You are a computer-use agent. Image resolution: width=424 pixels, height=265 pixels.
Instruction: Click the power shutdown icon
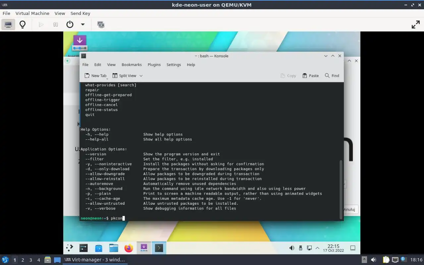point(70,25)
